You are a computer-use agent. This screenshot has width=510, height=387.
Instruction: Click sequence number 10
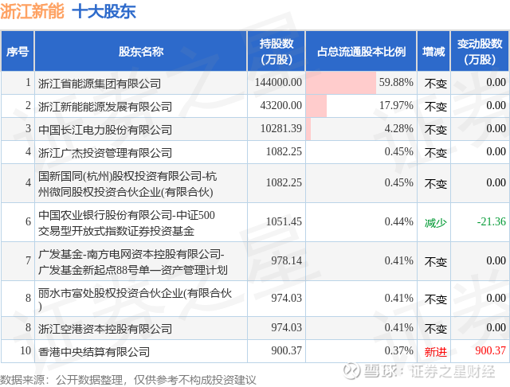pyautogui.click(x=25, y=351)
